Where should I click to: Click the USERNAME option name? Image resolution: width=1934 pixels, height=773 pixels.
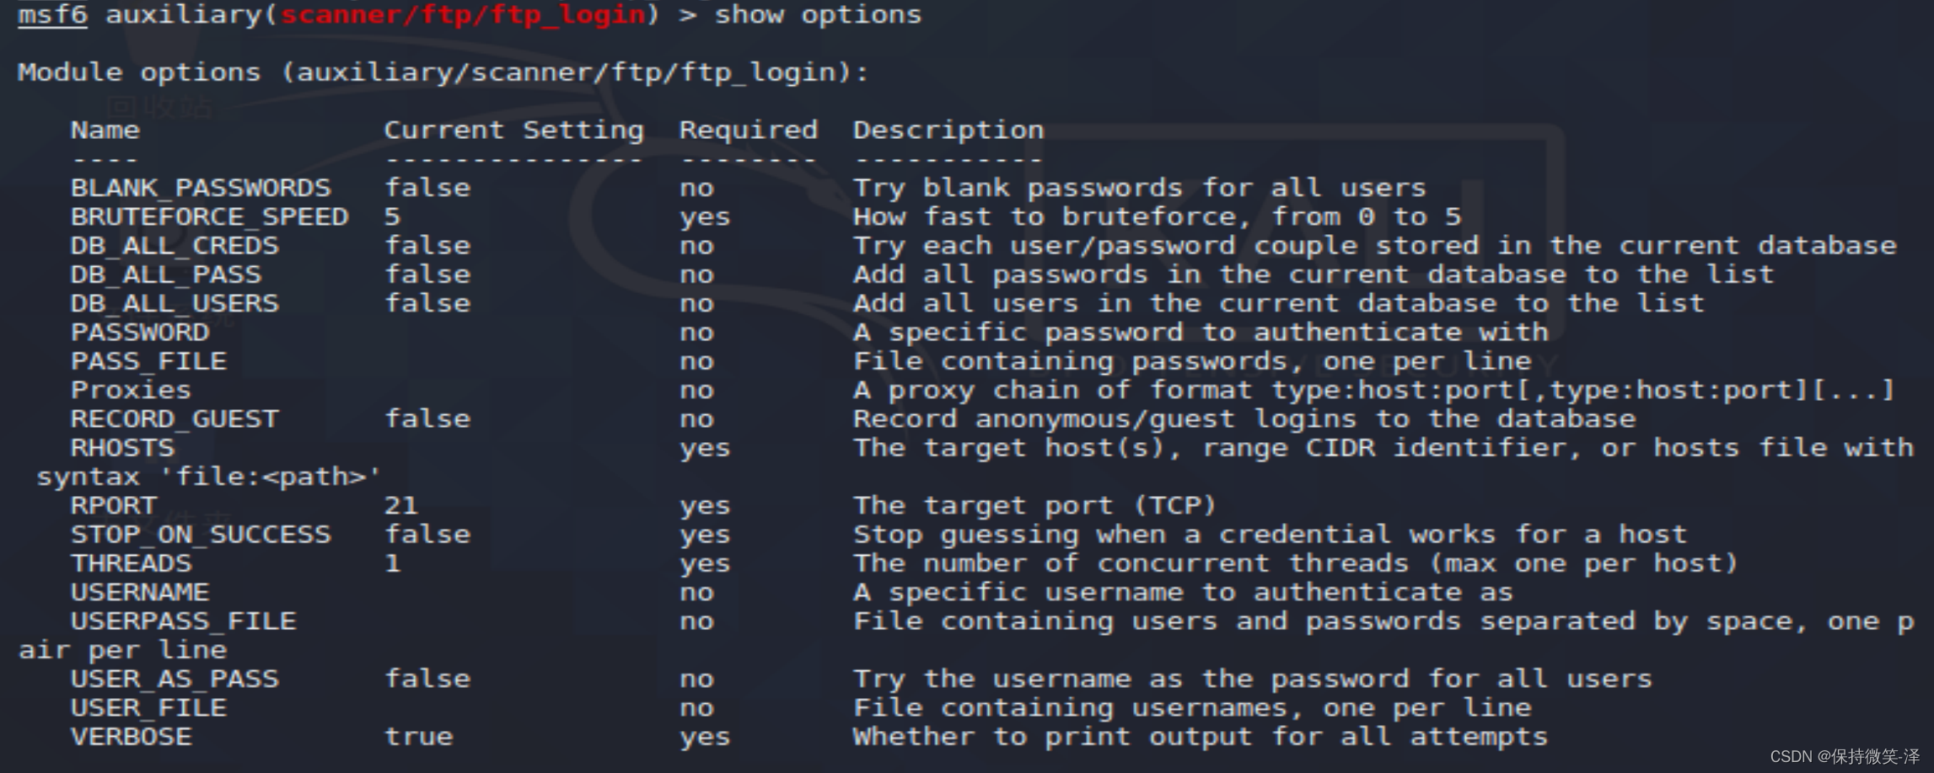[x=140, y=593]
